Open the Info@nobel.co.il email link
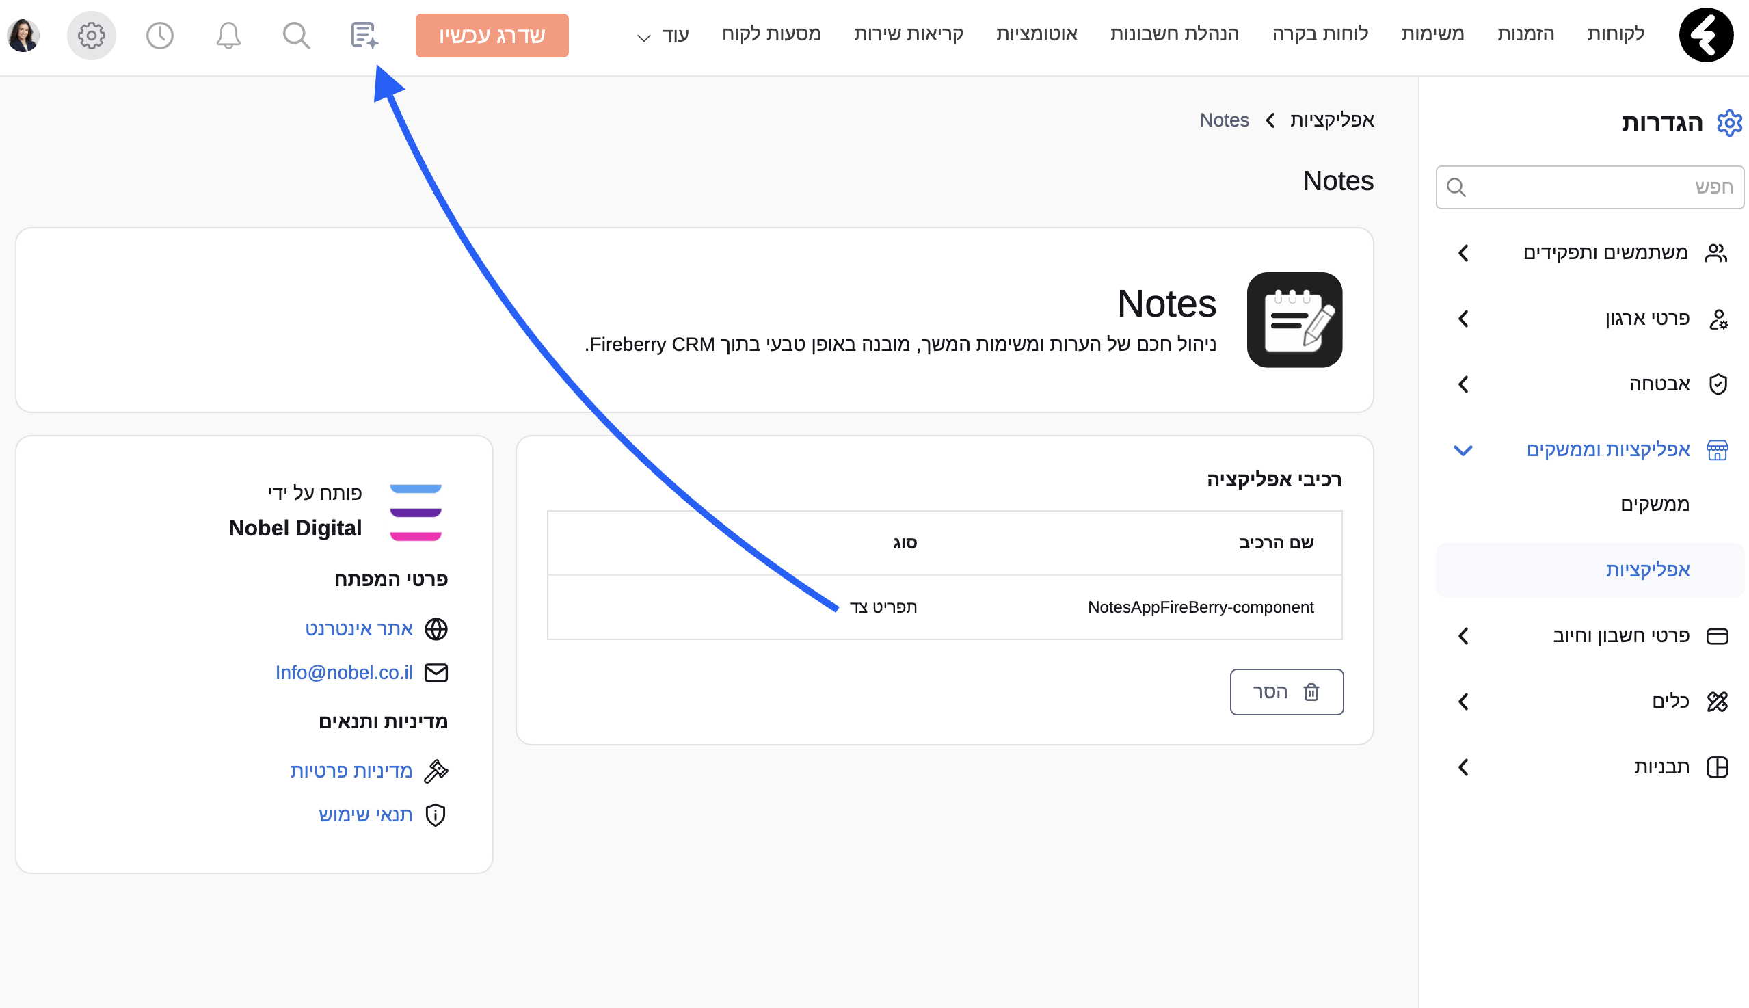This screenshot has width=1749, height=1008. point(344,672)
